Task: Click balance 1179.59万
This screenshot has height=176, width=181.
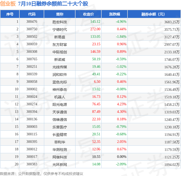Action: tap(172, 150)
